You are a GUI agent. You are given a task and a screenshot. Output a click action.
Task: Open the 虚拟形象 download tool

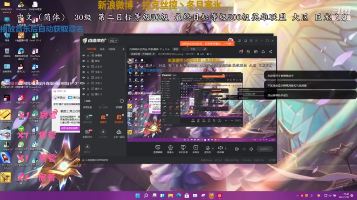pyautogui.click(x=87, y=119)
